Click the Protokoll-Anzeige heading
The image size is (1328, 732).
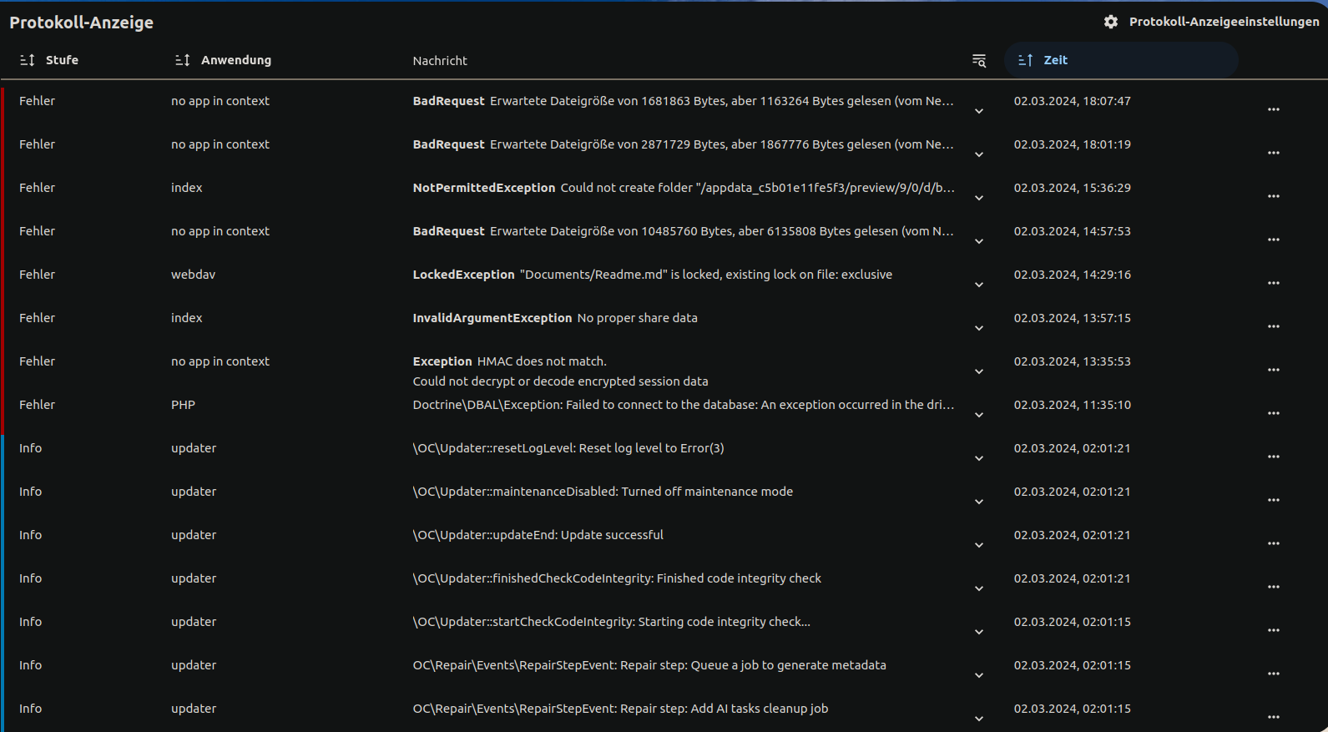(x=81, y=23)
